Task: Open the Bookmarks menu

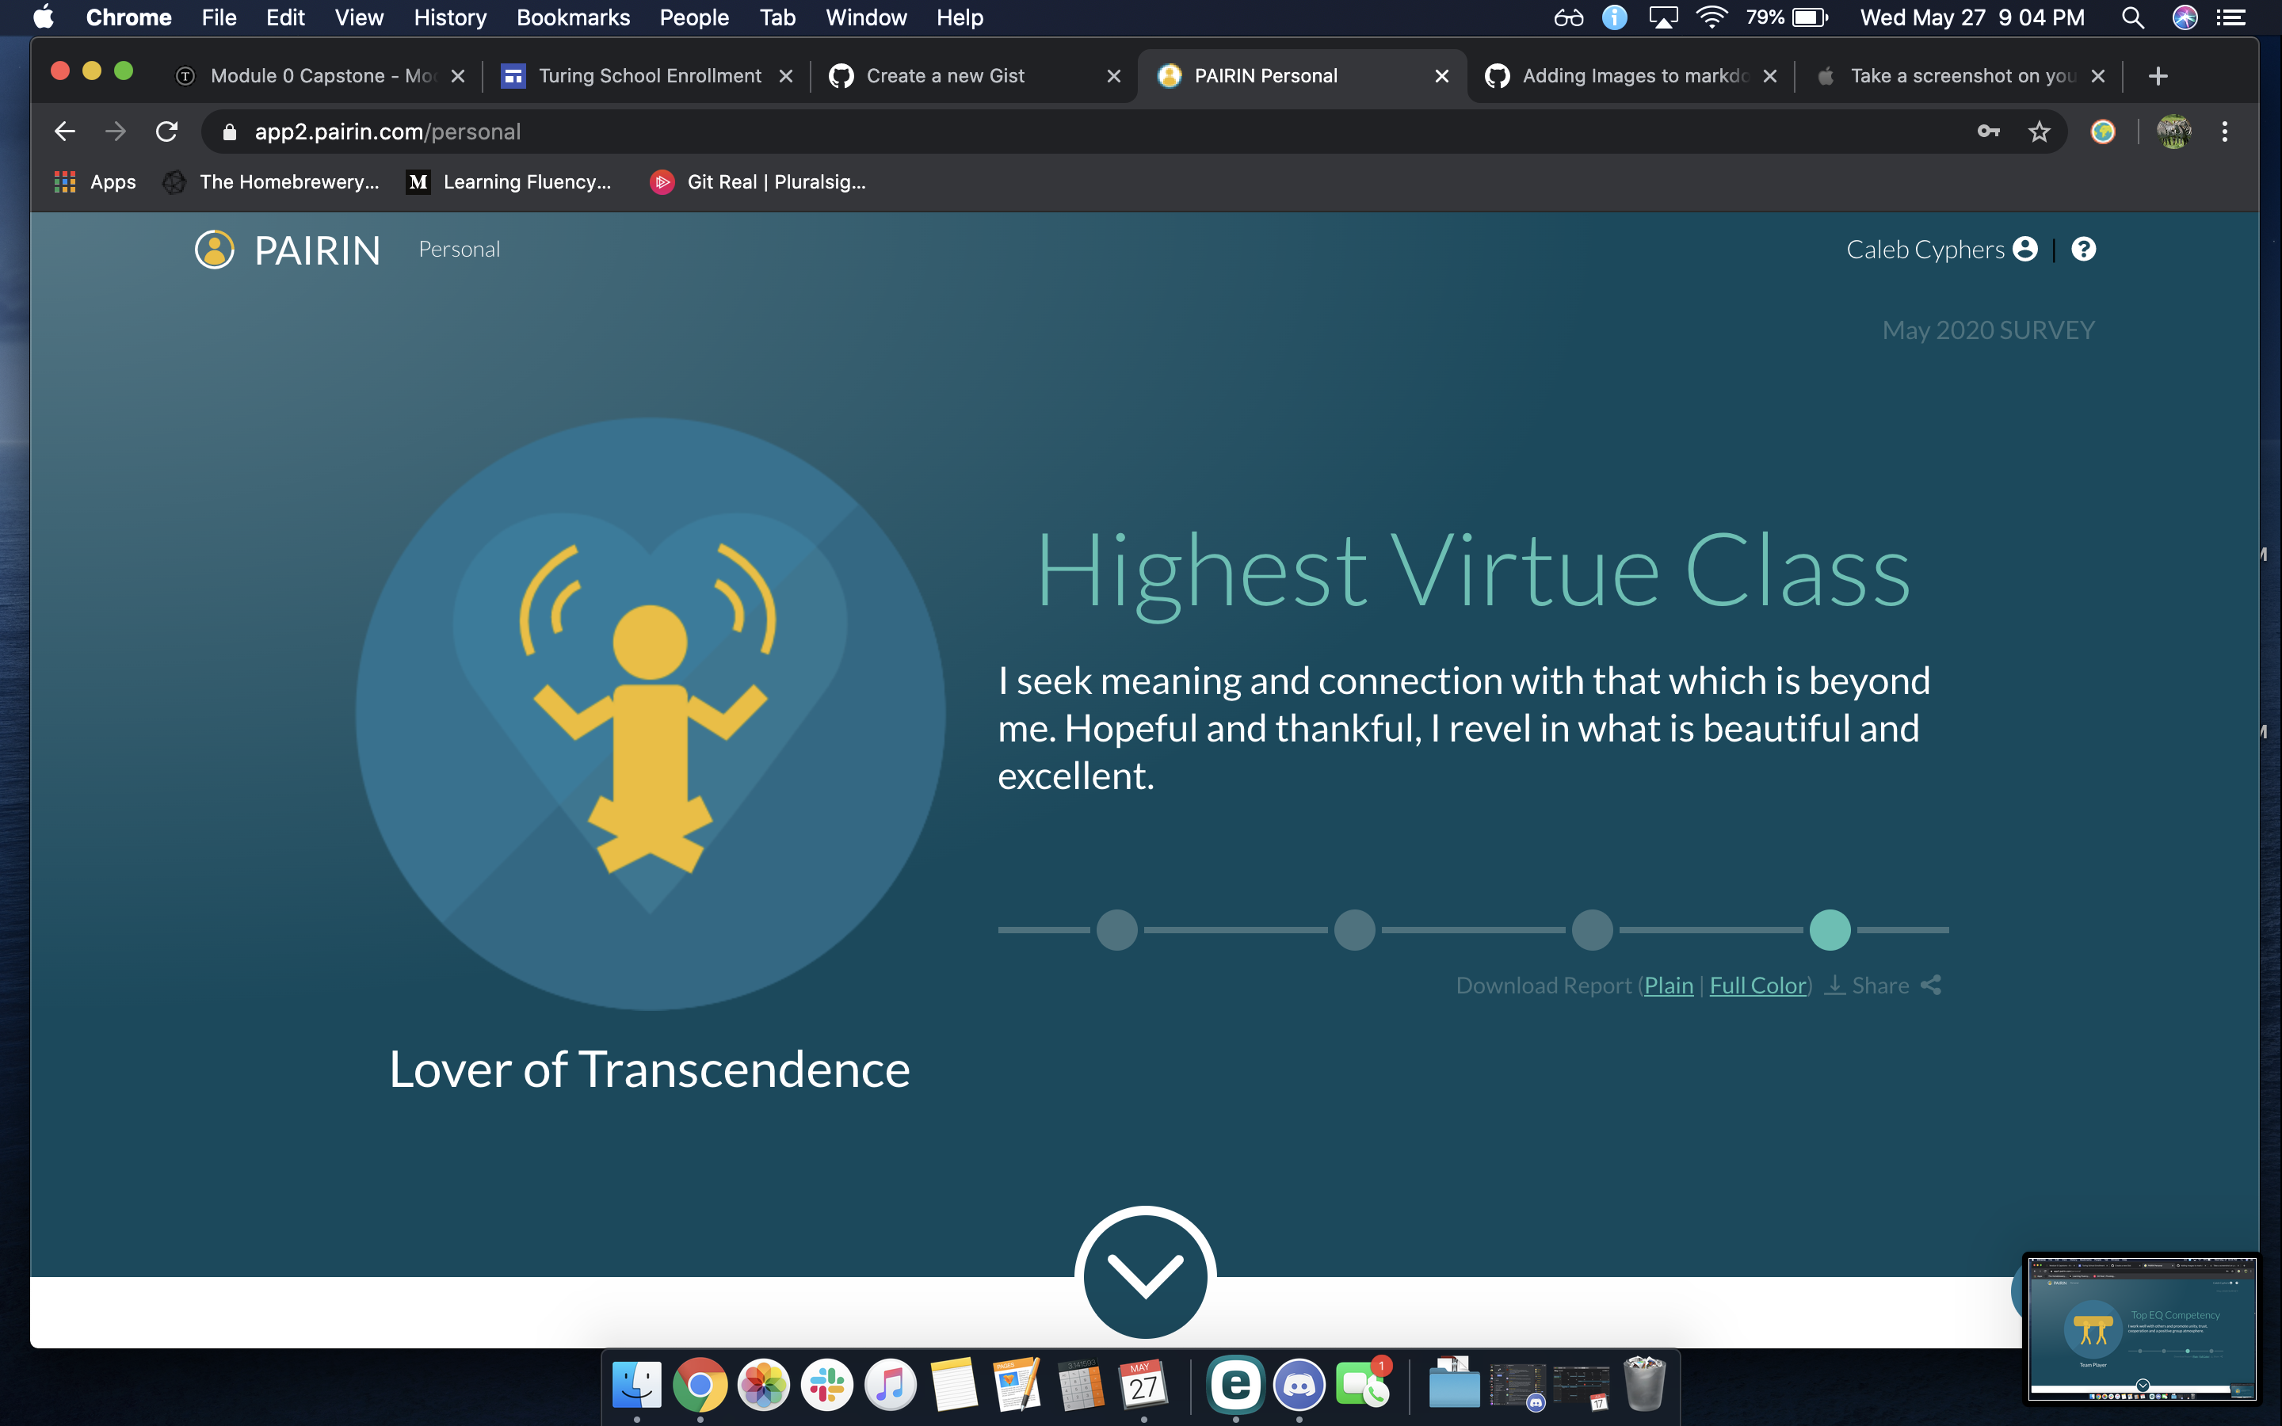Action: coord(572,18)
